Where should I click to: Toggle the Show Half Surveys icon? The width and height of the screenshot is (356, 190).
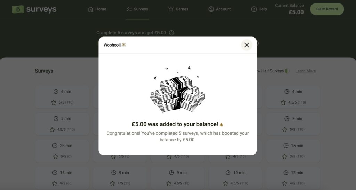[x=287, y=71]
